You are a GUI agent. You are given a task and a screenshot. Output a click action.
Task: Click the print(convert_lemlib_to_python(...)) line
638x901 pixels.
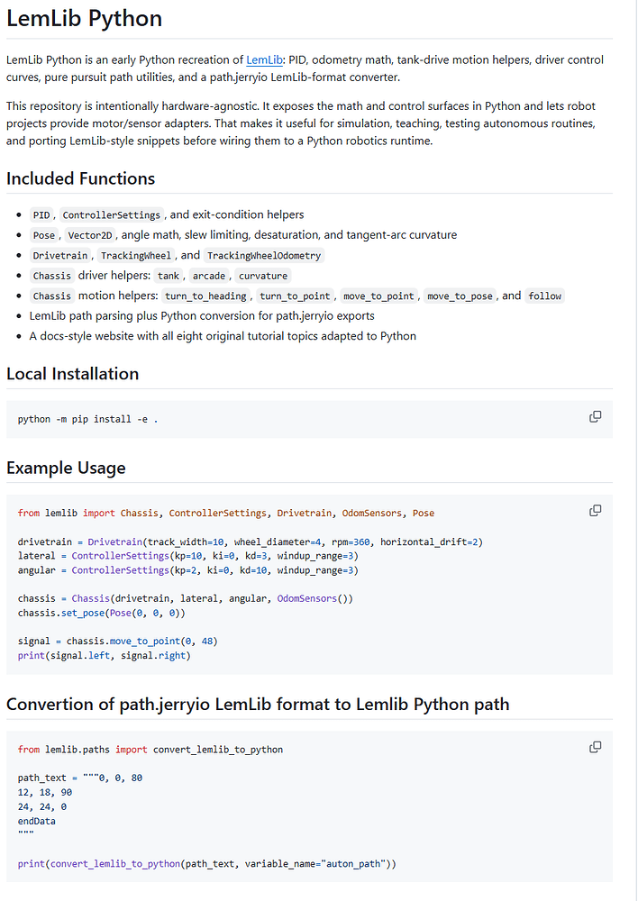tap(207, 863)
